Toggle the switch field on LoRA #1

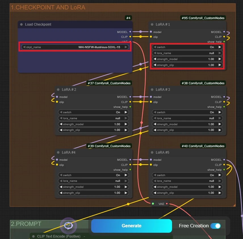point(187,47)
